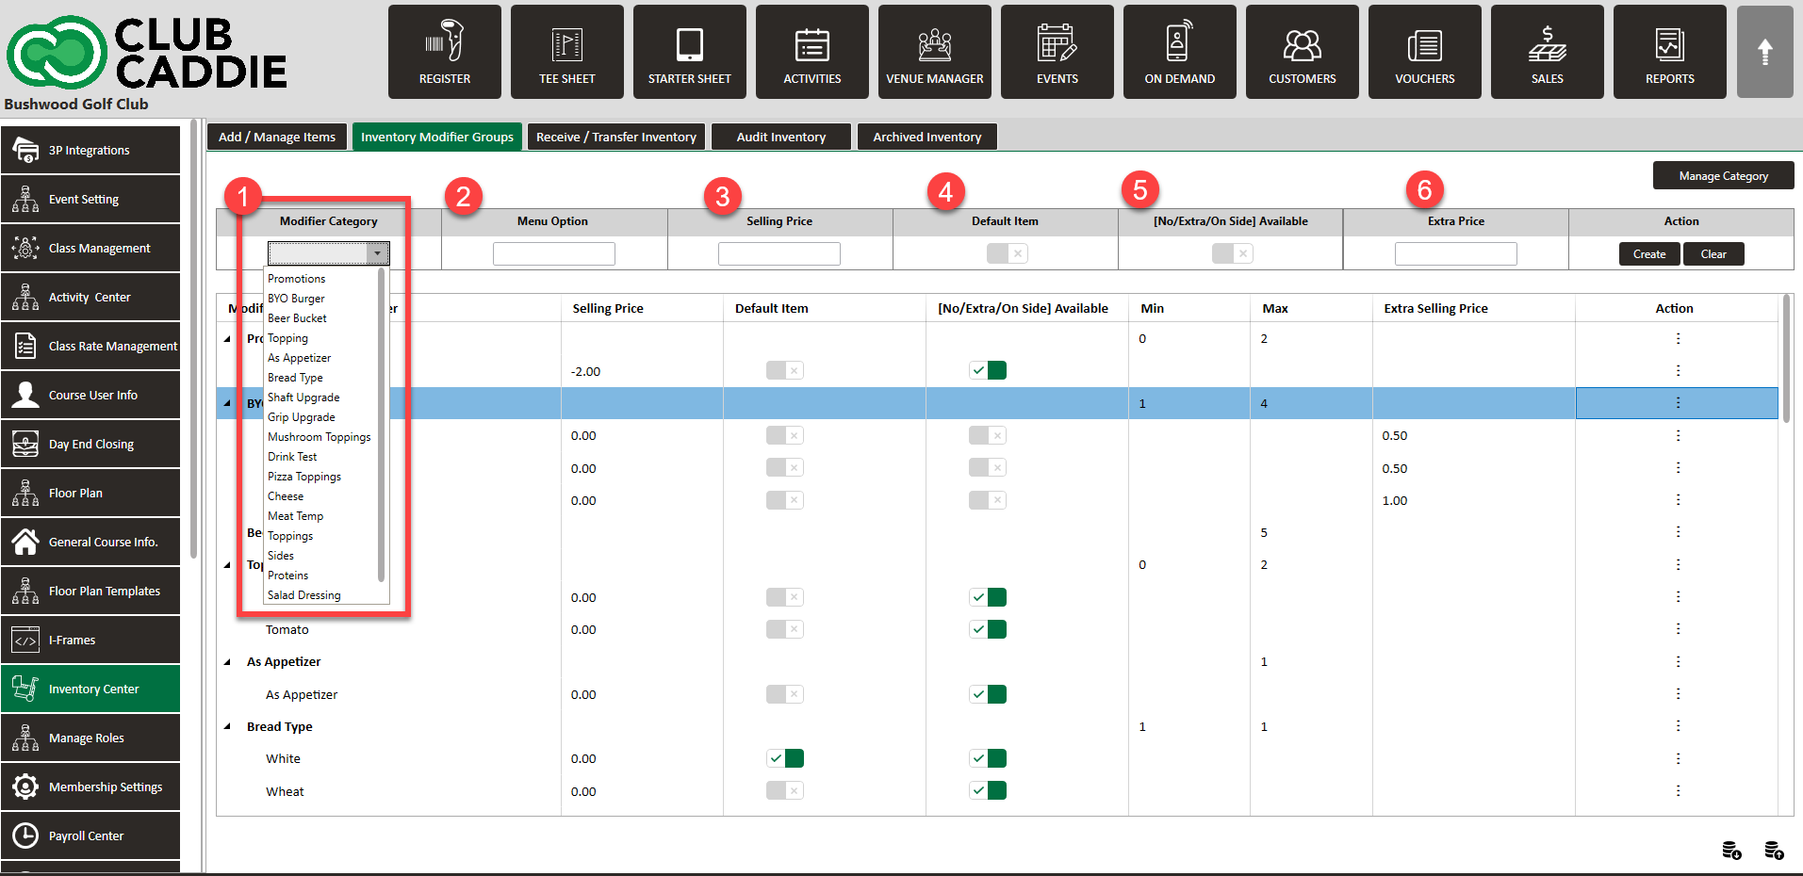Open the Vouchers module
Screen dimensions: 1803x876
[x=1424, y=52]
